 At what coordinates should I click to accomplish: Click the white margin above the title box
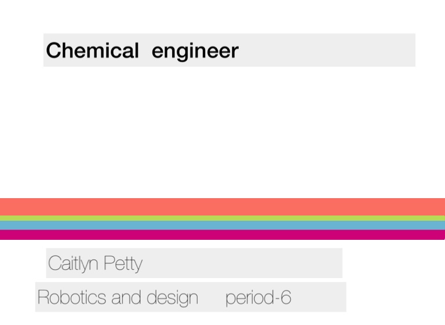click(222, 16)
